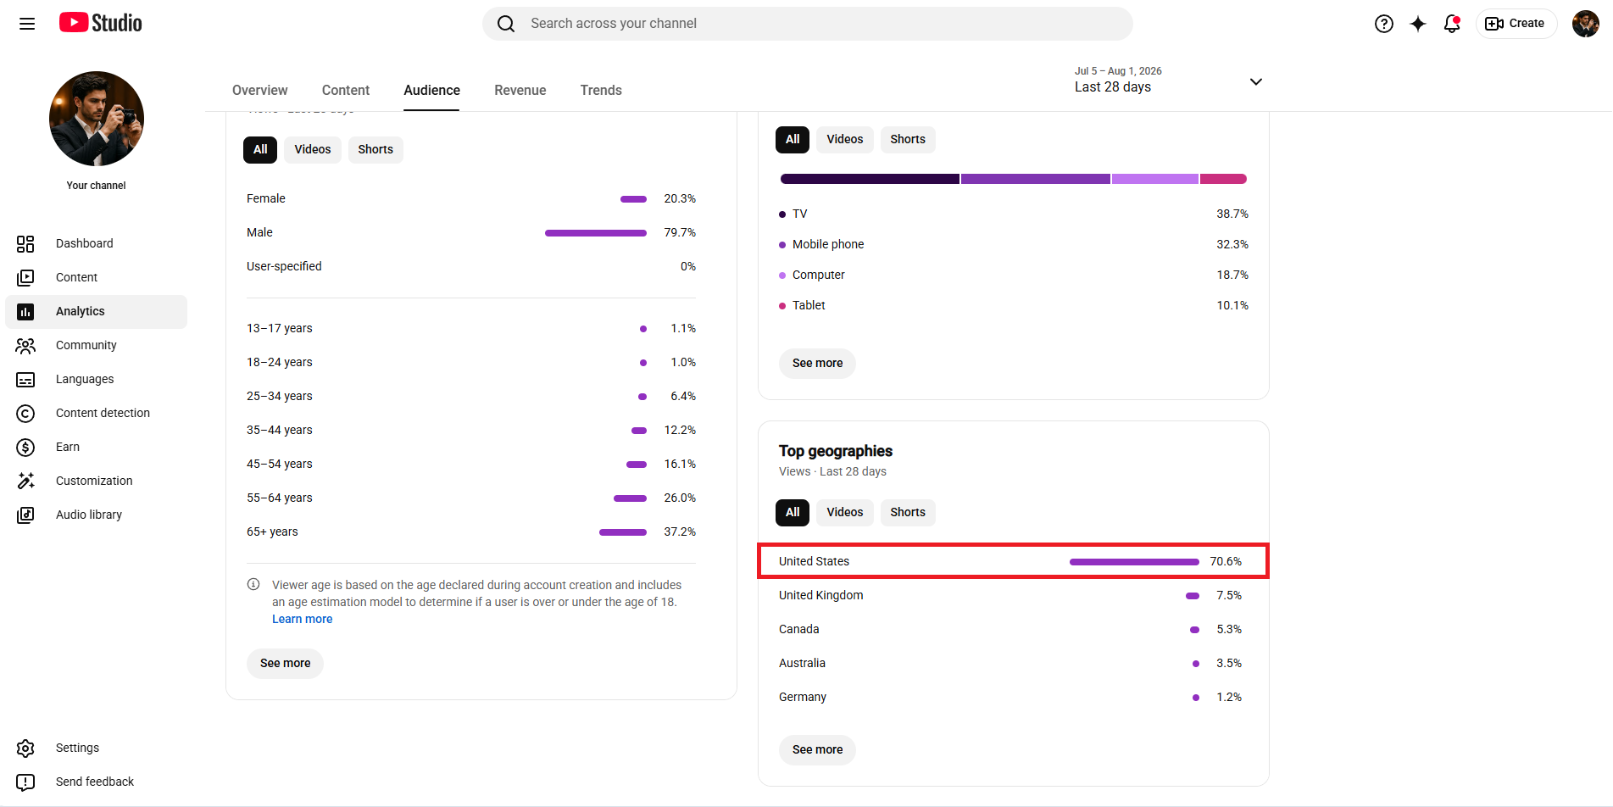The width and height of the screenshot is (1613, 807).
Task: Click the Audio library icon
Action: click(25, 515)
